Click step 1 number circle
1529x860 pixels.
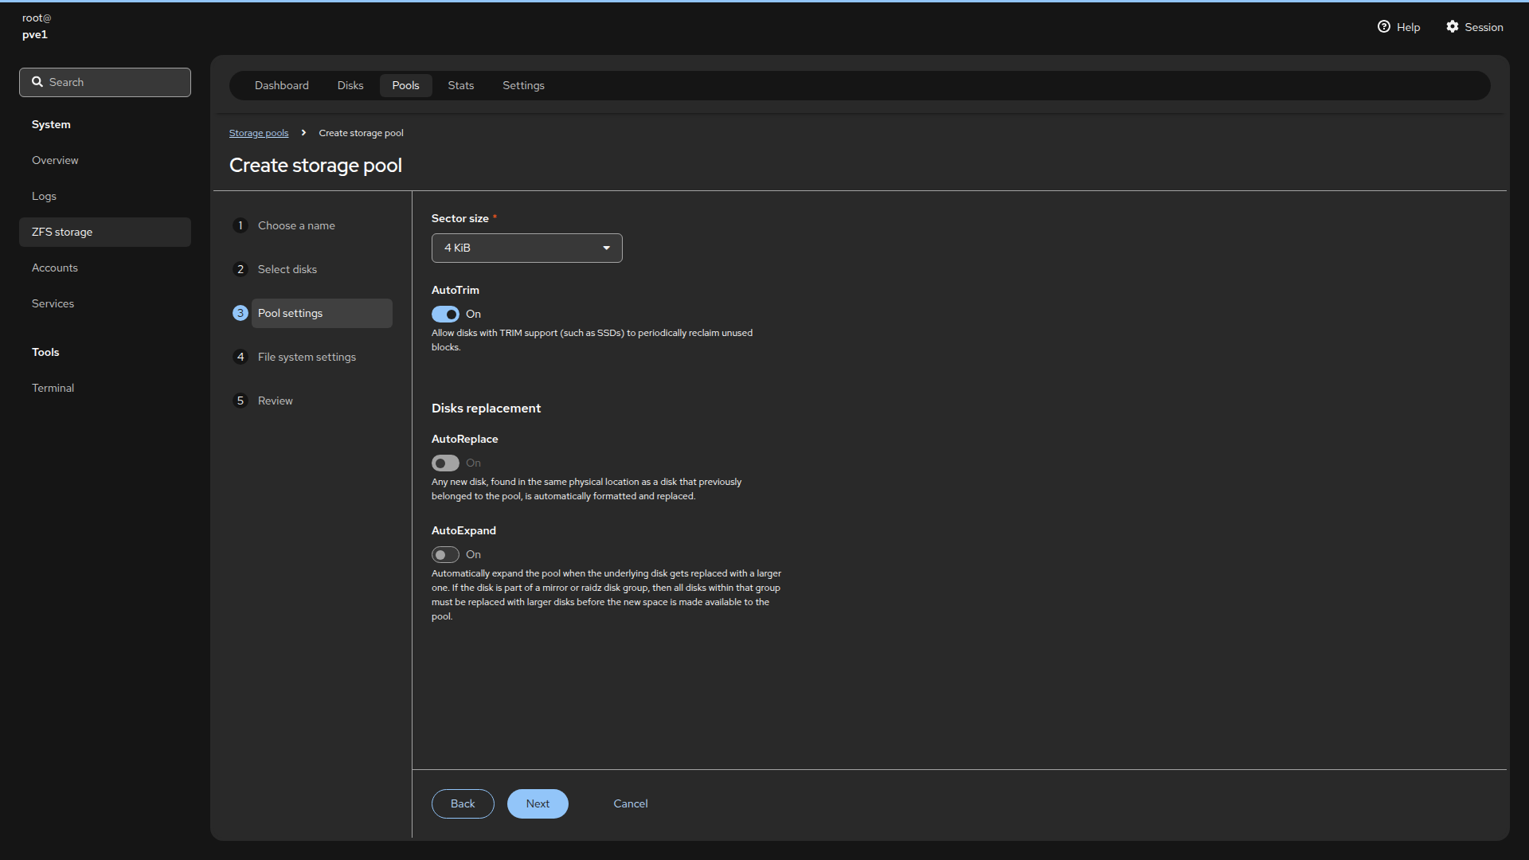(x=240, y=226)
